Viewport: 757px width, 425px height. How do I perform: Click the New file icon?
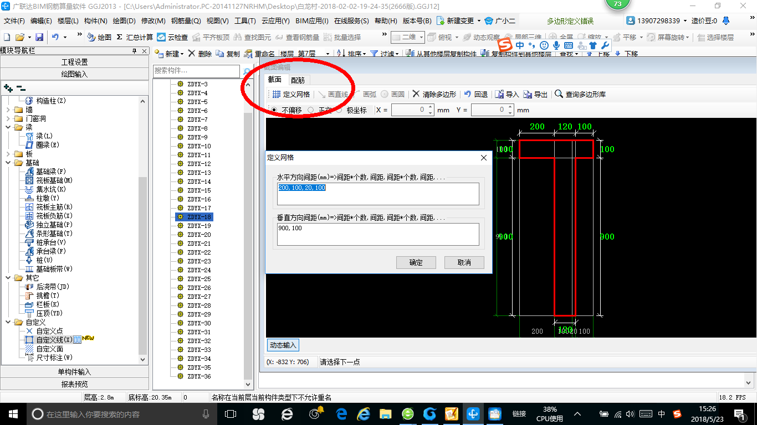click(7, 37)
